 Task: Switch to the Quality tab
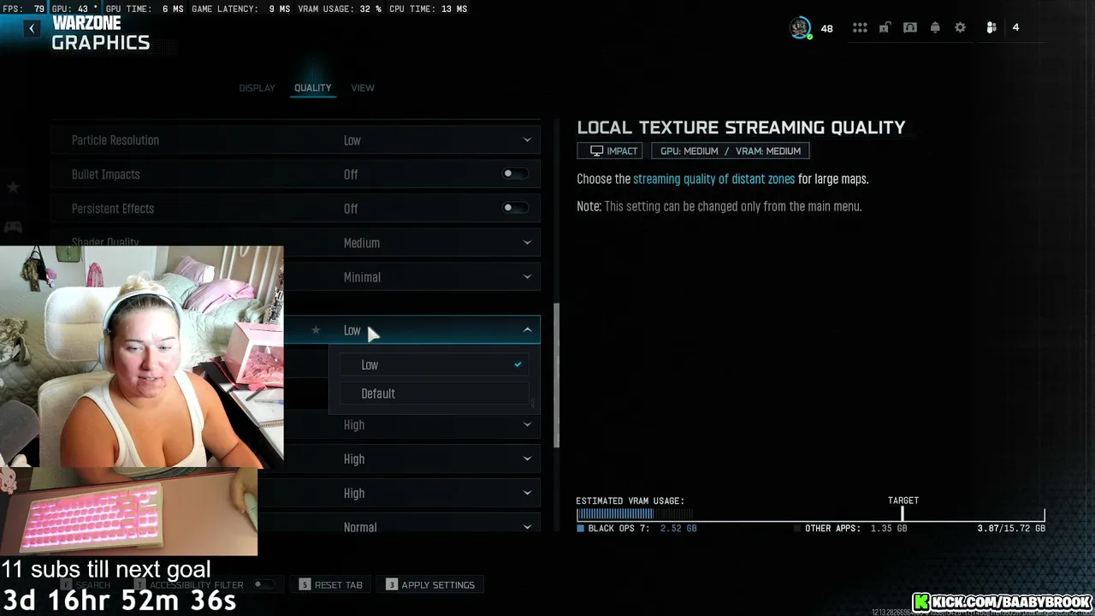[312, 88]
